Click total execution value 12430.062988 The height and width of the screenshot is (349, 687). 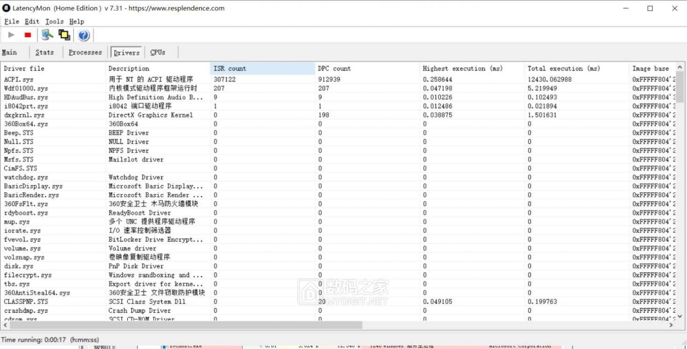coord(550,79)
